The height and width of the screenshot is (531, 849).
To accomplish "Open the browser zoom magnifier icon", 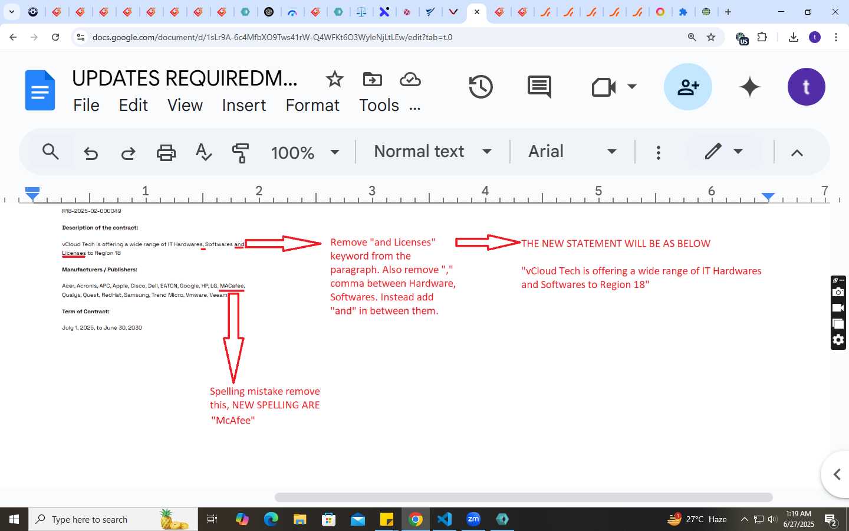I will (692, 37).
